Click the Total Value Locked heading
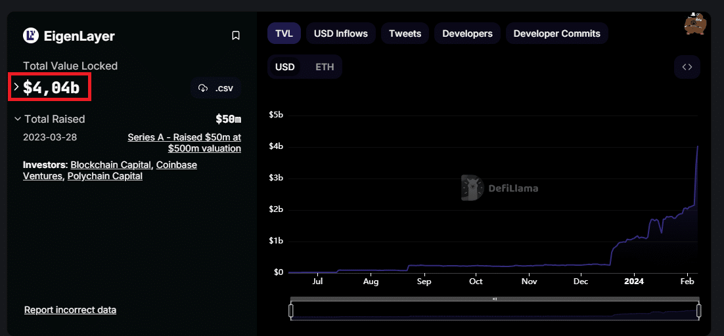 tap(70, 66)
